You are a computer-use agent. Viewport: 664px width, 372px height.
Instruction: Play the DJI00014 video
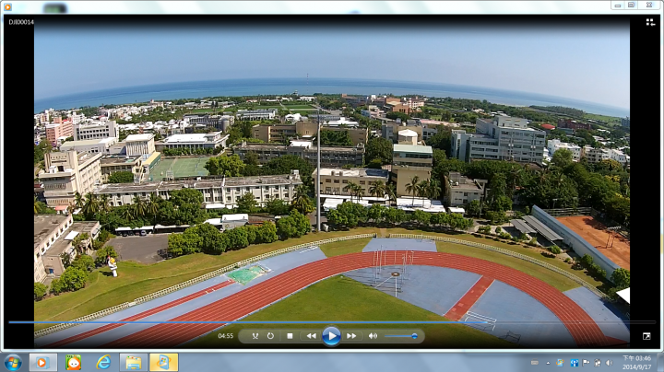click(331, 336)
